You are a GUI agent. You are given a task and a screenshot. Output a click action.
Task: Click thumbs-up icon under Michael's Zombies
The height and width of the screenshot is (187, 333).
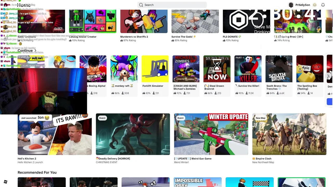[x=175, y=93]
